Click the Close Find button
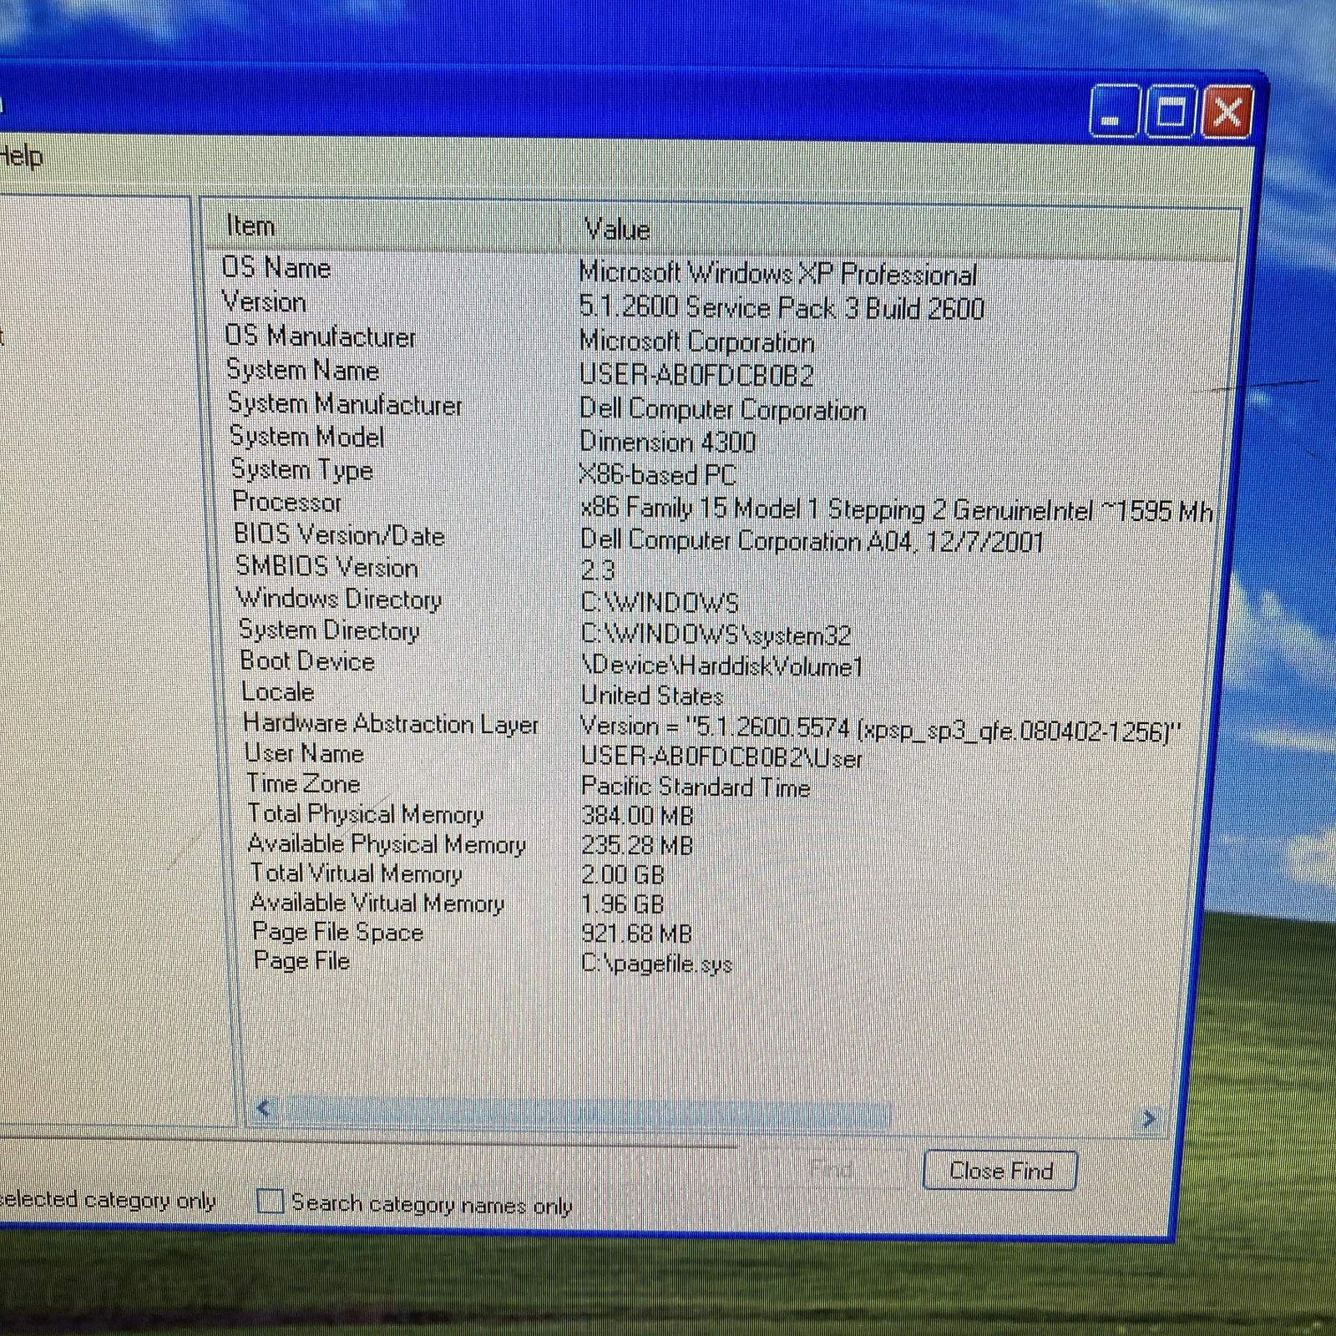 tap(1000, 1171)
